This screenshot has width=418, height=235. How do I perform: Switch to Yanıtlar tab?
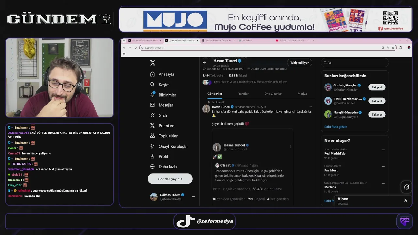[x=243, y=94]
